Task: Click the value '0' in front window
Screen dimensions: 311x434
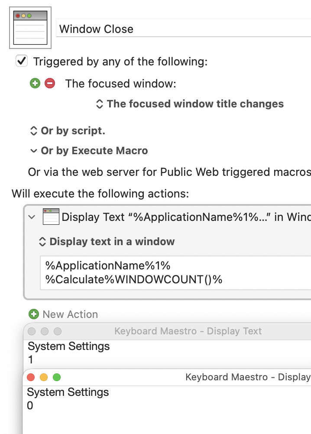Action: point(30,405)
